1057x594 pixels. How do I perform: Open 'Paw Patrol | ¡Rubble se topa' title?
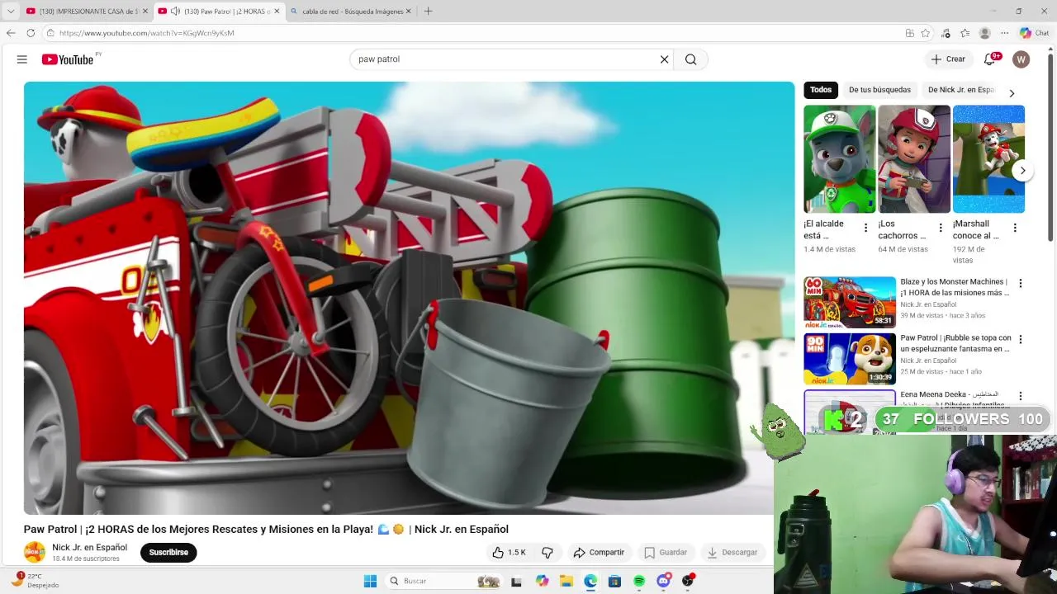point(955,343)
